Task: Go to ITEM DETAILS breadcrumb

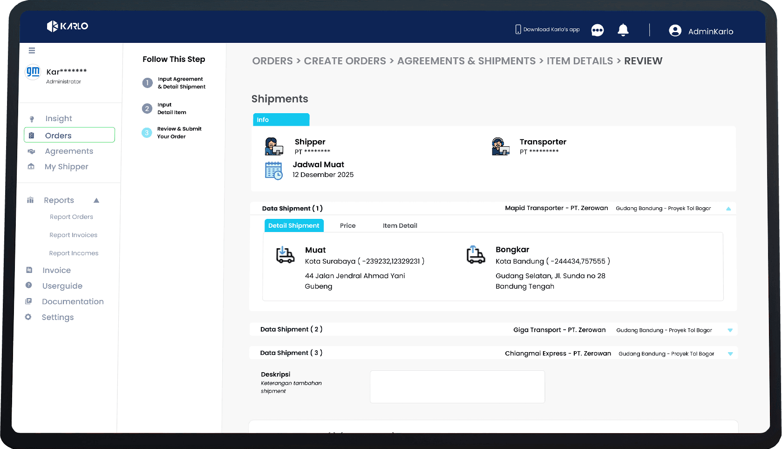Action: 580,61
